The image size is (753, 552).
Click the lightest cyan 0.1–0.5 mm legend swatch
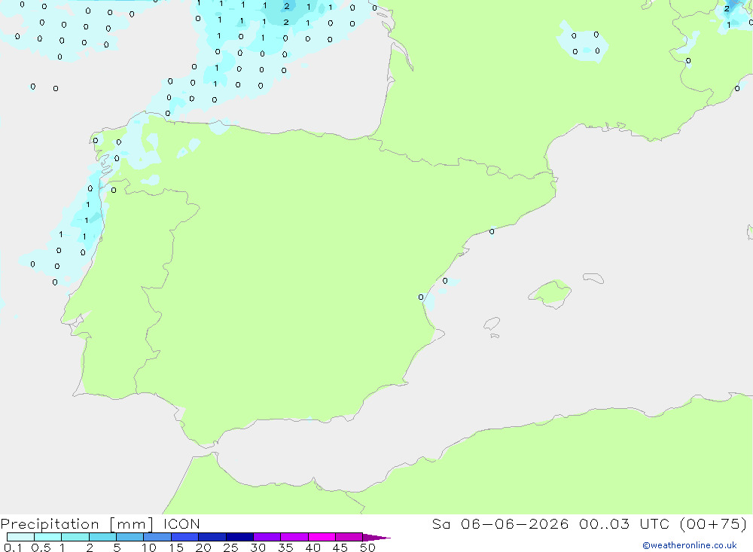[20, 537]
